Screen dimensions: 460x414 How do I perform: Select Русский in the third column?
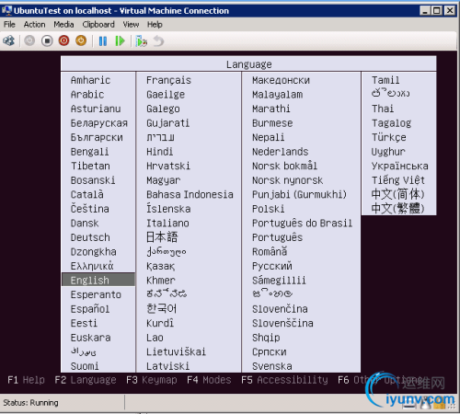pyautogui.click(x=272, y=266)
